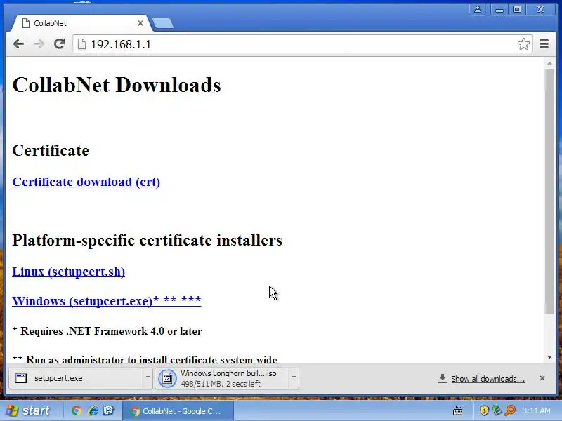Launch Internet Explorer from quick launch
This screenshot has height=421, width=562.
click(x=93, y=410)
